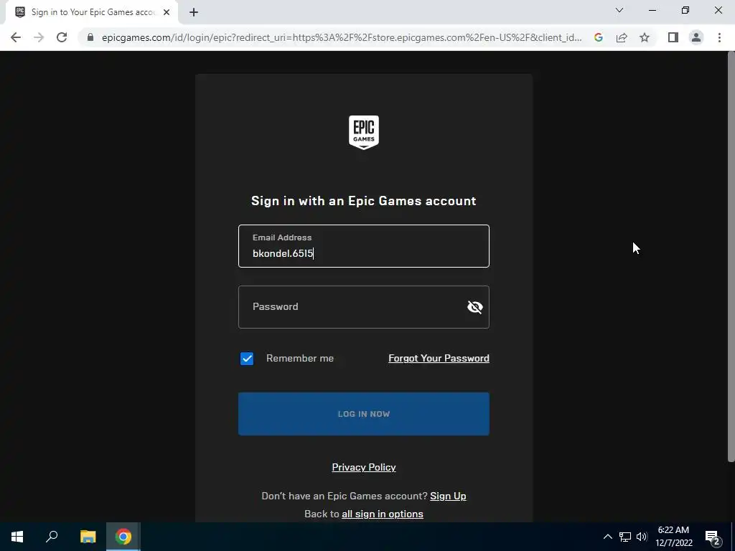Focus the Email Address field
Image resolution: width=735 pixels, height=551 pixels.
[364, 246]
